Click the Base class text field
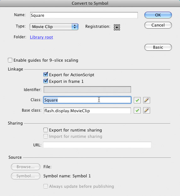Screen dimensions: 180x196 pyautogui.click(x=87, y=111)
